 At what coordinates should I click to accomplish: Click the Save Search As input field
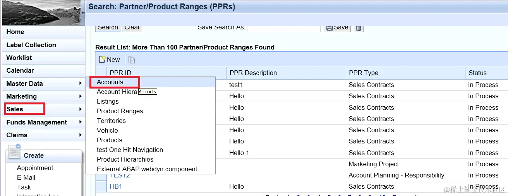point(283,28)
